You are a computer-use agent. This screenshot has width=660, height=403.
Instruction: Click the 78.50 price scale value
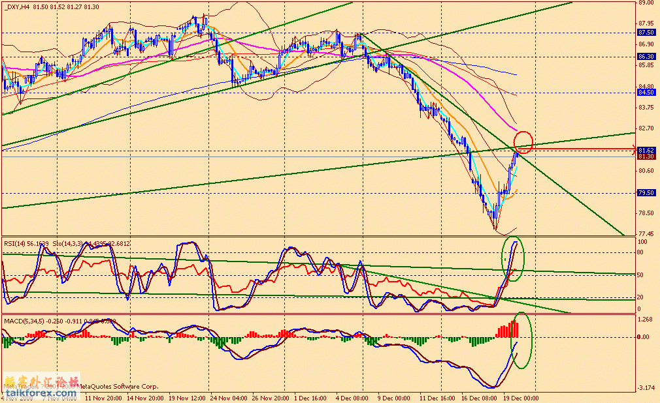(646, 213)
